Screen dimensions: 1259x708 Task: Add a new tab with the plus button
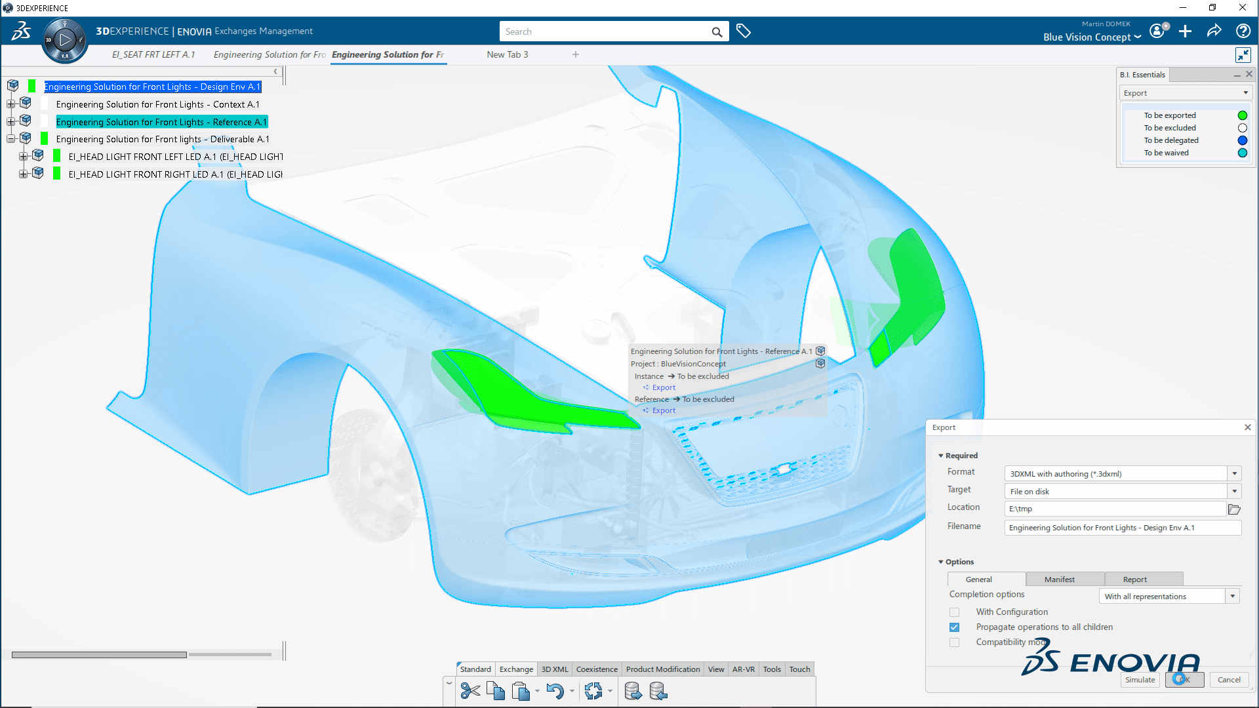click(x=576, y=54)
